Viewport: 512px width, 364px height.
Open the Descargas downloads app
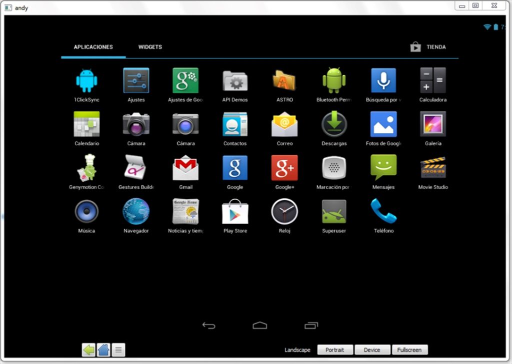[x=333, y=124]
